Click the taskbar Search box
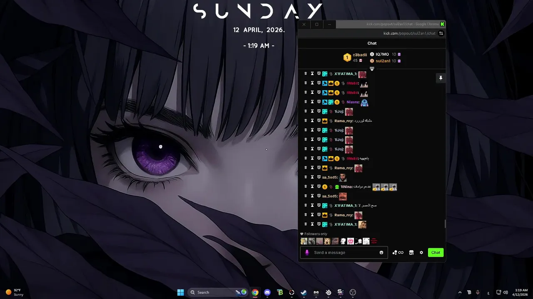 pyautogui.click(x=219, y=292)
